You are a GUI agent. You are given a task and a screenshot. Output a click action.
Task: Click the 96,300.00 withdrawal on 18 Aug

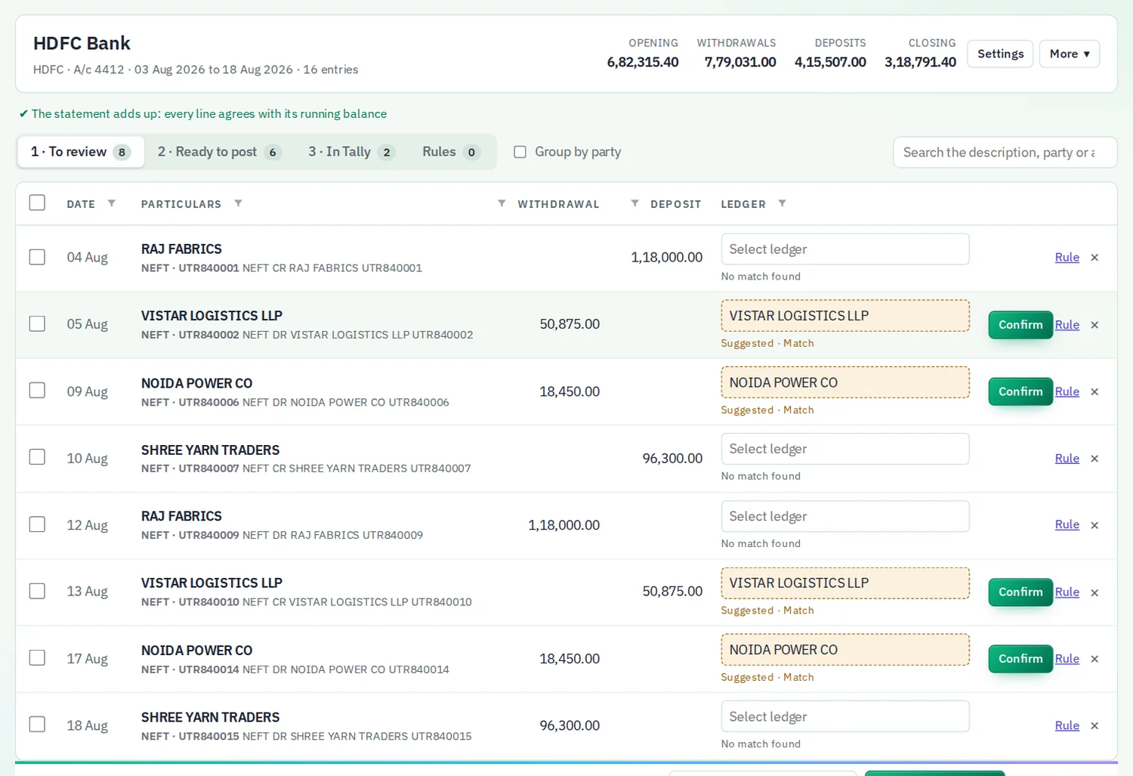pyautogui.click(x=570, y=725)
